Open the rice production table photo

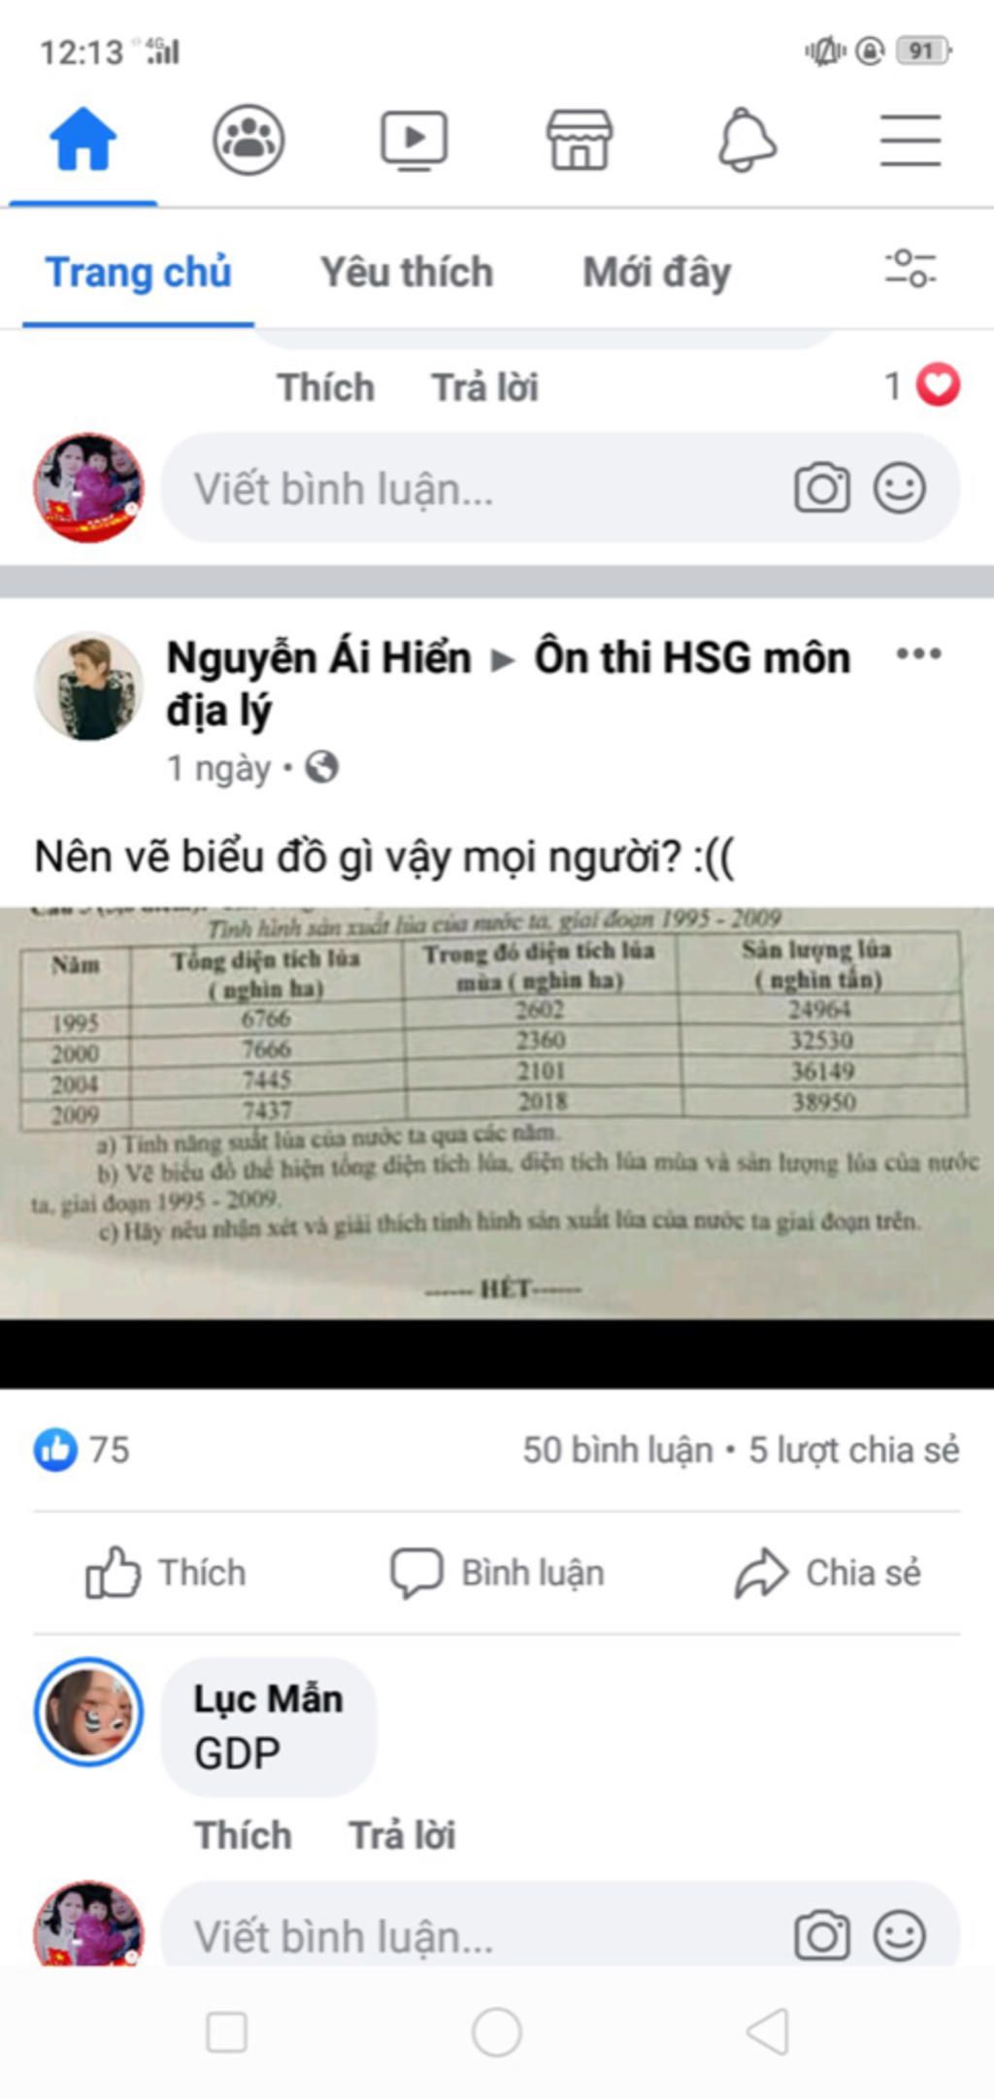497,1113
